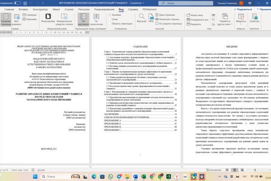271x181 pixels.
Task: Set zoom to 100%
Action: point(151,18)
